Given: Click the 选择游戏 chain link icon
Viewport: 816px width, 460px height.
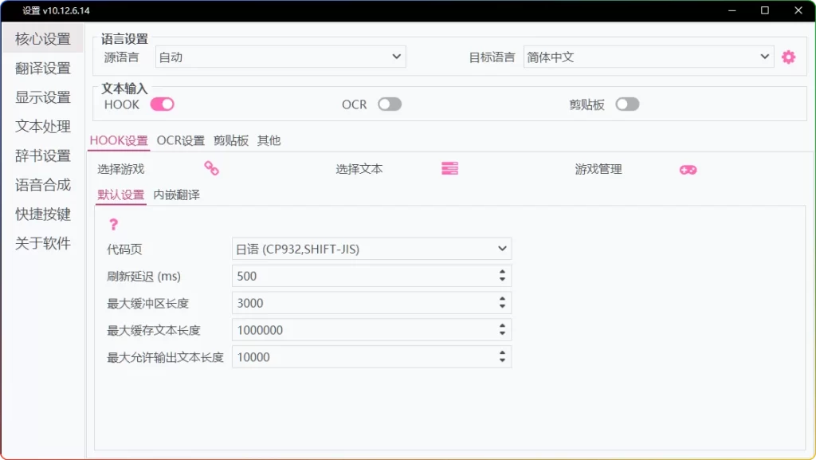Looking at the screenshot, I should coord(211,169).
